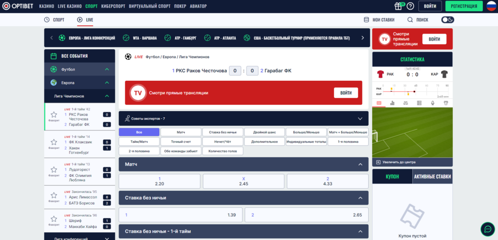Open Live Казино in top menu
Image resolution: width=498 pixels, height=240 pixels.
click(x=70, y=6)
